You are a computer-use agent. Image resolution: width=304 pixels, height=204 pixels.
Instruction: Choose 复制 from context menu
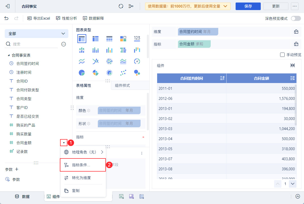coord(83,191)
